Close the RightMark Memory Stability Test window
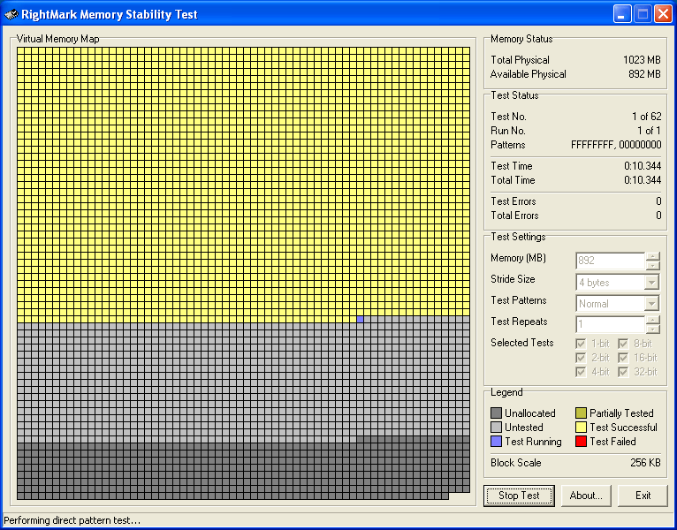Screen dimensions: 677x530 click(x=663, y=14)
